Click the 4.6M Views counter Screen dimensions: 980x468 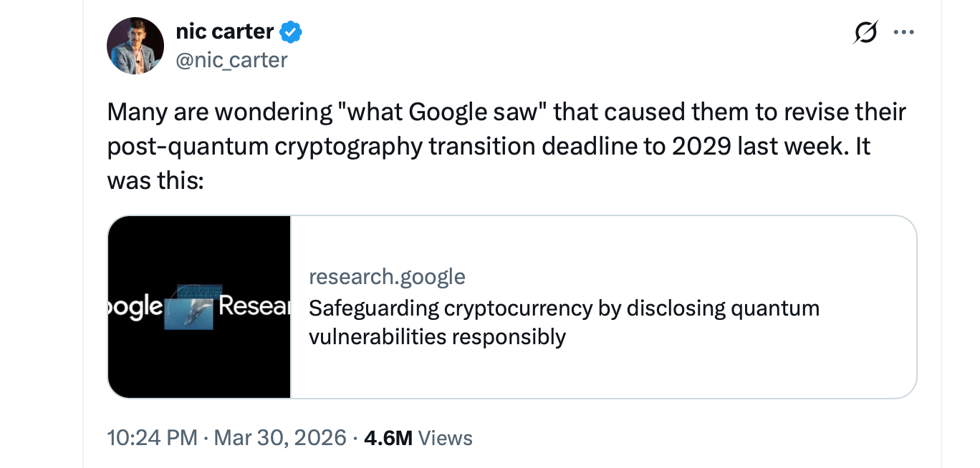click(x=418, y=437)
